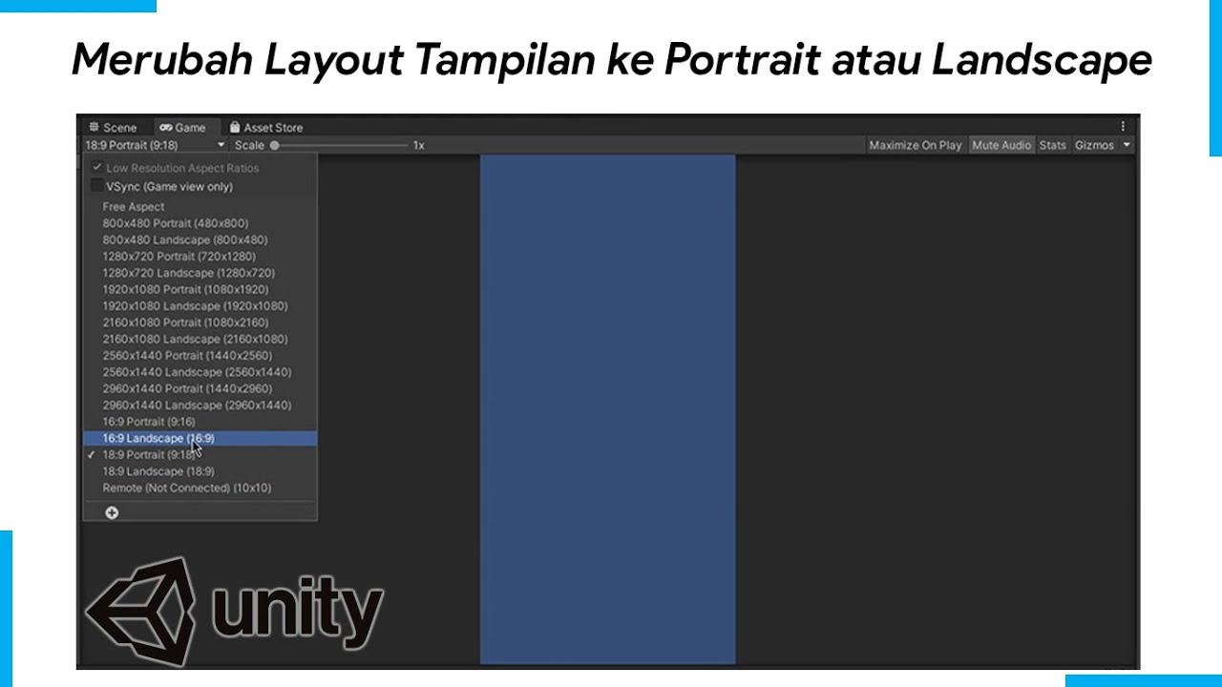The image size is (1222, 687).
Task: Click the grid icon on the Scene tab
Action: point(94,127)
